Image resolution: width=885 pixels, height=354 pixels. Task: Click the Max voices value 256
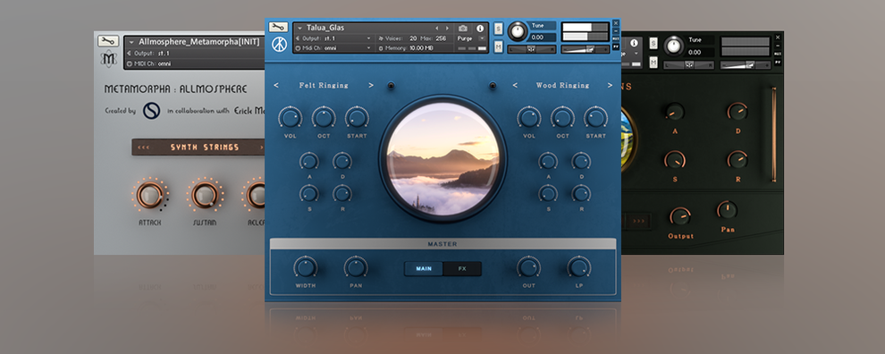(x=441, y=38)
